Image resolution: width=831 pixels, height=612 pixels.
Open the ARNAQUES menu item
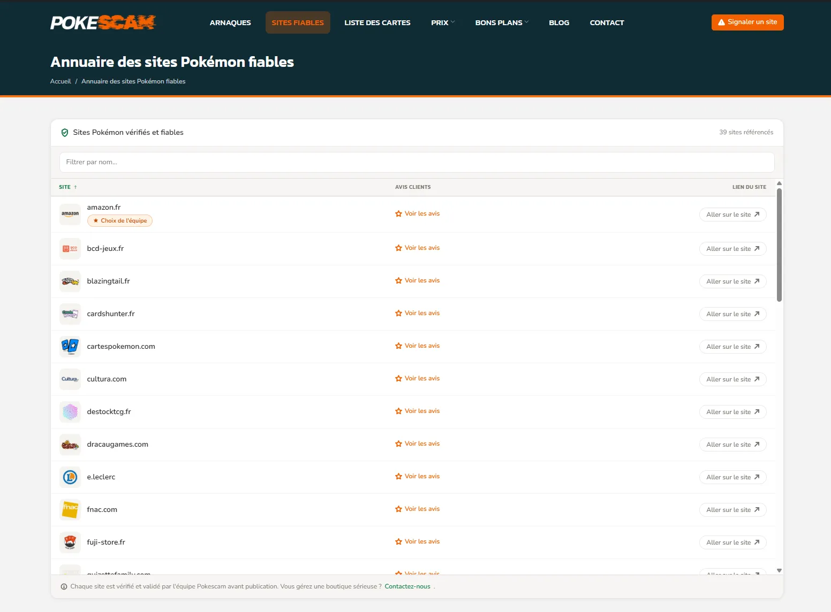click(230, 22)
